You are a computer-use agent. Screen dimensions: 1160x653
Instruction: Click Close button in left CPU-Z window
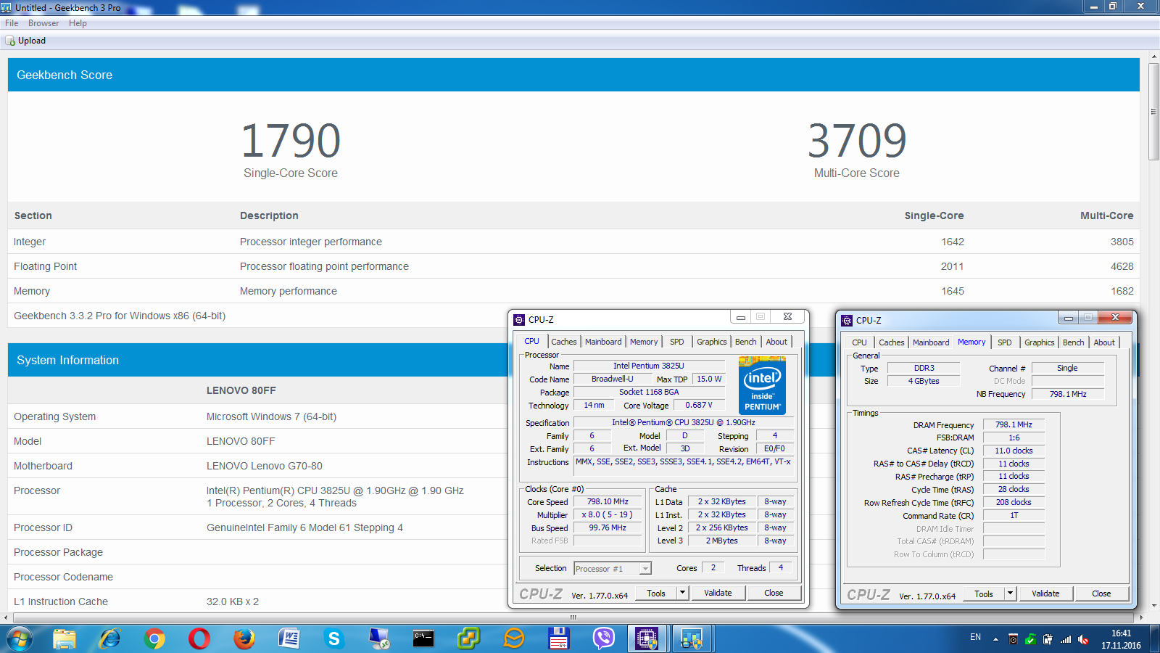(774, 593)
